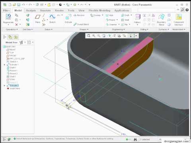
Task: Toggle datum display filters in graphics toolbar
Action: coord(124,36)
